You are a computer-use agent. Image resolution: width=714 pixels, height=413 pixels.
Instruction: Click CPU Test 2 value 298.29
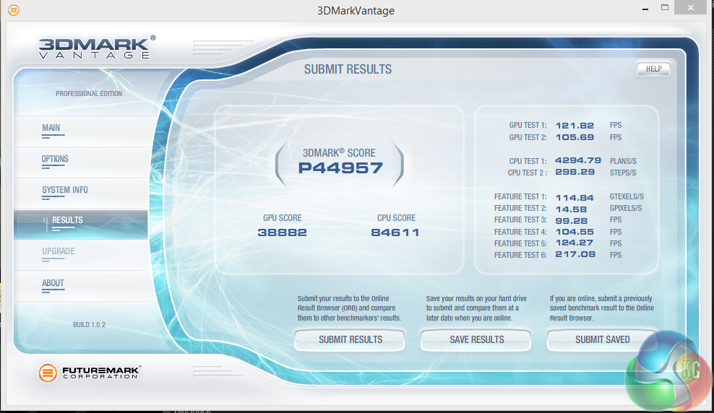tap(575, 172)
